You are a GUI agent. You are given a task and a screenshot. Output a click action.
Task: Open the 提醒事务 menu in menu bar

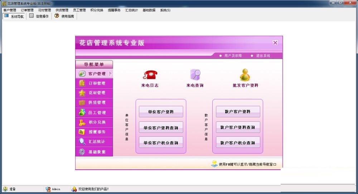tap(114, 10)
